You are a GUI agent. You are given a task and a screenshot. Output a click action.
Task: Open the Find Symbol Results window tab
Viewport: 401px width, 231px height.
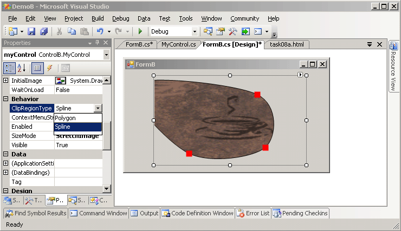[x=36, y=213]
